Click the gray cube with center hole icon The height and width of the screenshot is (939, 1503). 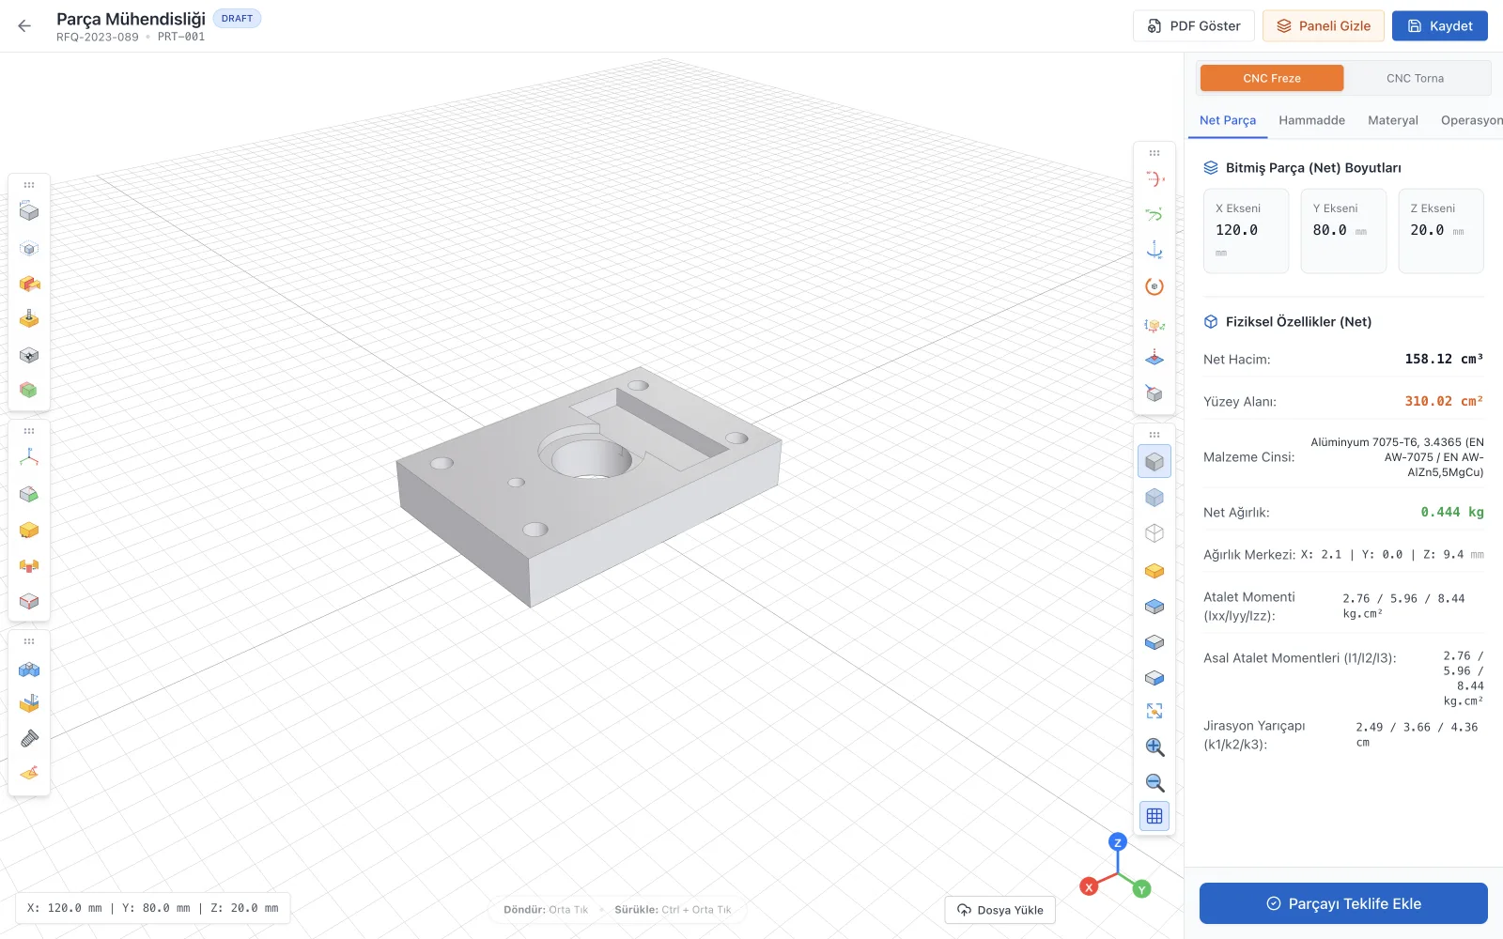pyautogui.click(x=29, y=355)
